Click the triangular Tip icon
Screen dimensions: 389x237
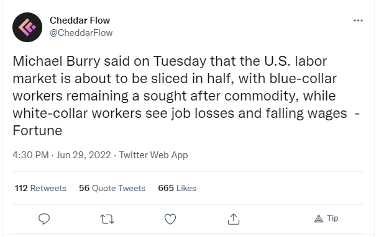(x=319, y=219)
